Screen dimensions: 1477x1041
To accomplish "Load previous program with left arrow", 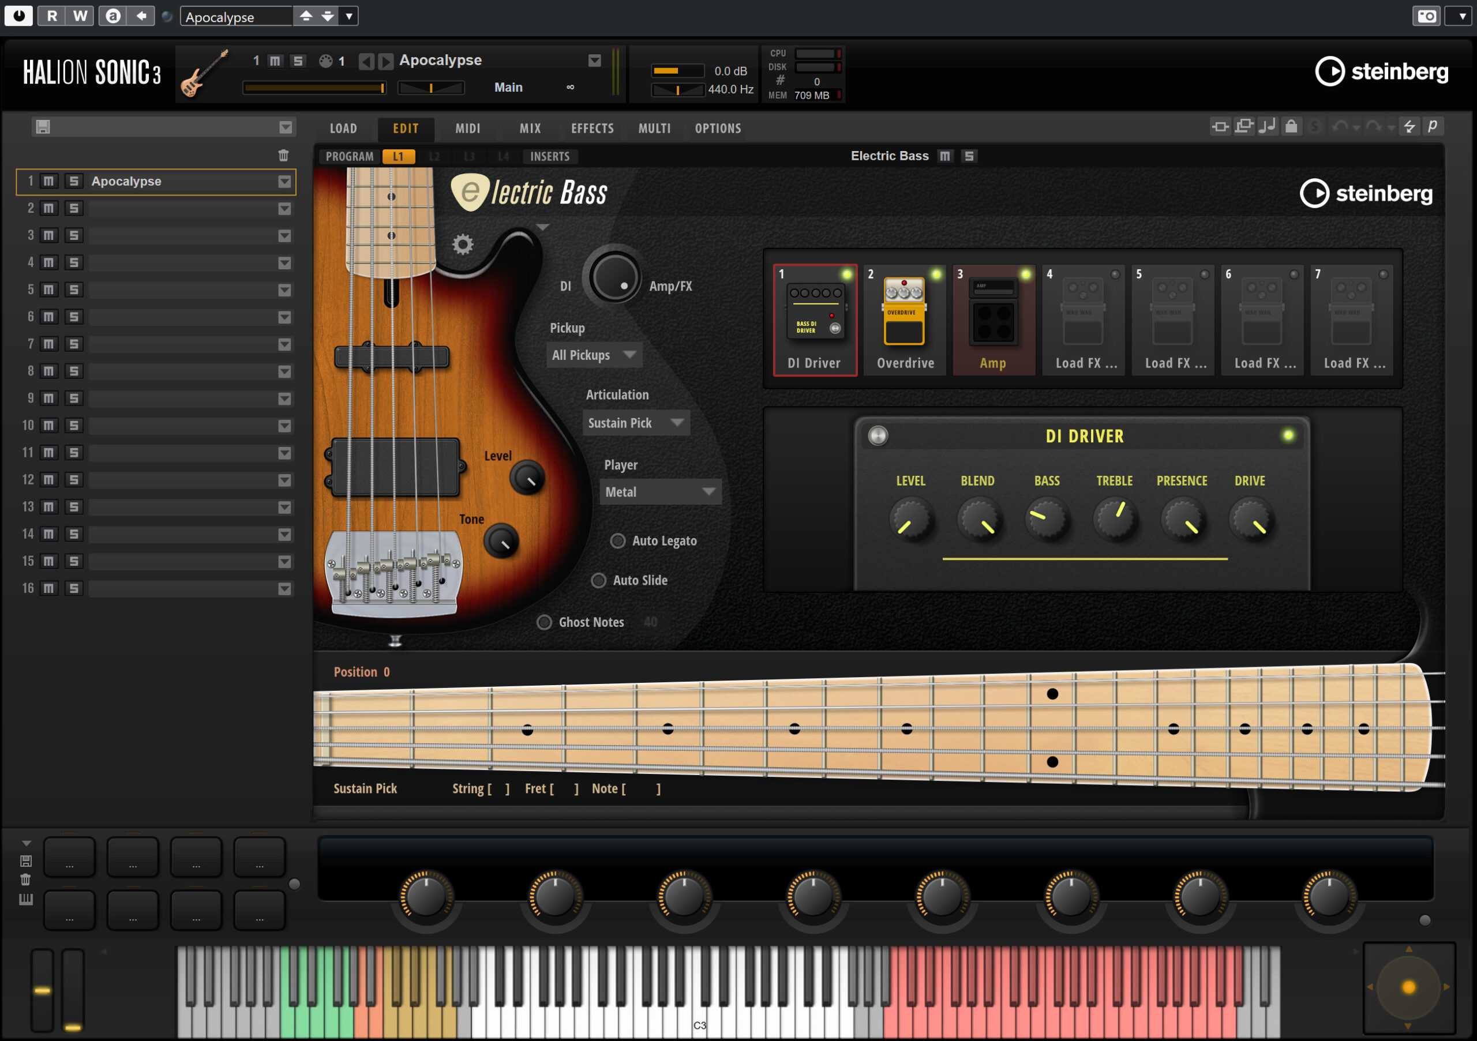I will coord(365,61).
